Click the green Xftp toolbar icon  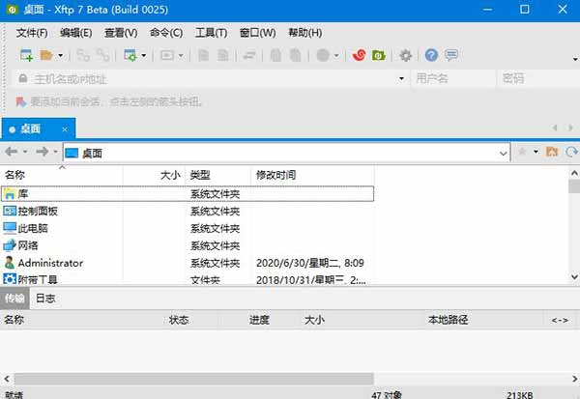point(379,56)
